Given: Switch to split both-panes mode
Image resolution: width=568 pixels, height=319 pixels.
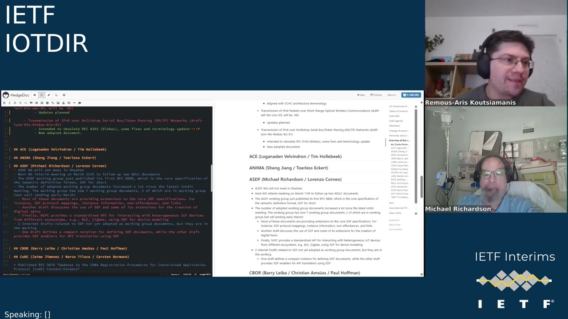Looking at the screenshot, I should pyautogui.click(x=42, y=95).
